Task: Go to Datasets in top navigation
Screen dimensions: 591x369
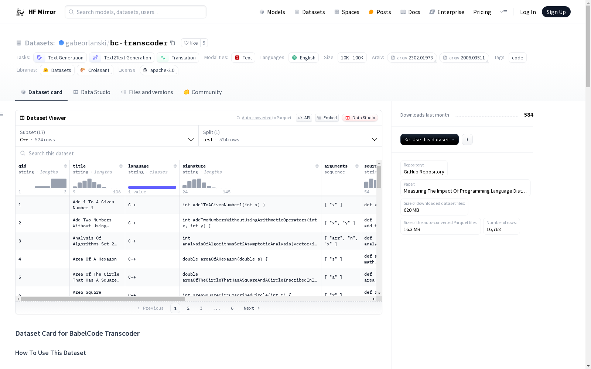Action: (310, 12)
